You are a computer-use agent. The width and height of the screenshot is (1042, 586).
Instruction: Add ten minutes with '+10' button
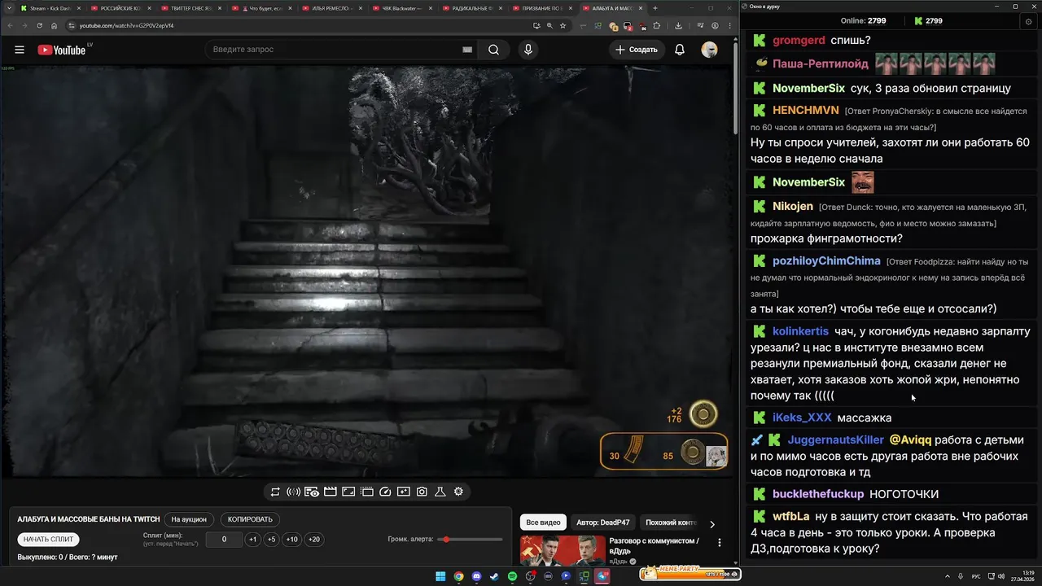pyautogui.click(x=291, y=540)
